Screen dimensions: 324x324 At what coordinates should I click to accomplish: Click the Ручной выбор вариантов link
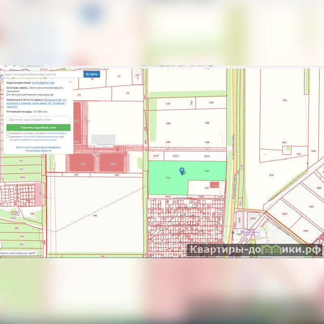[38, 150]
